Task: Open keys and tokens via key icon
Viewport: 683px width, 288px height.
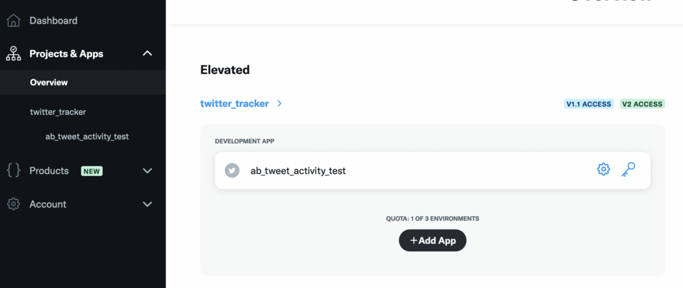Action: click(628, 170)
